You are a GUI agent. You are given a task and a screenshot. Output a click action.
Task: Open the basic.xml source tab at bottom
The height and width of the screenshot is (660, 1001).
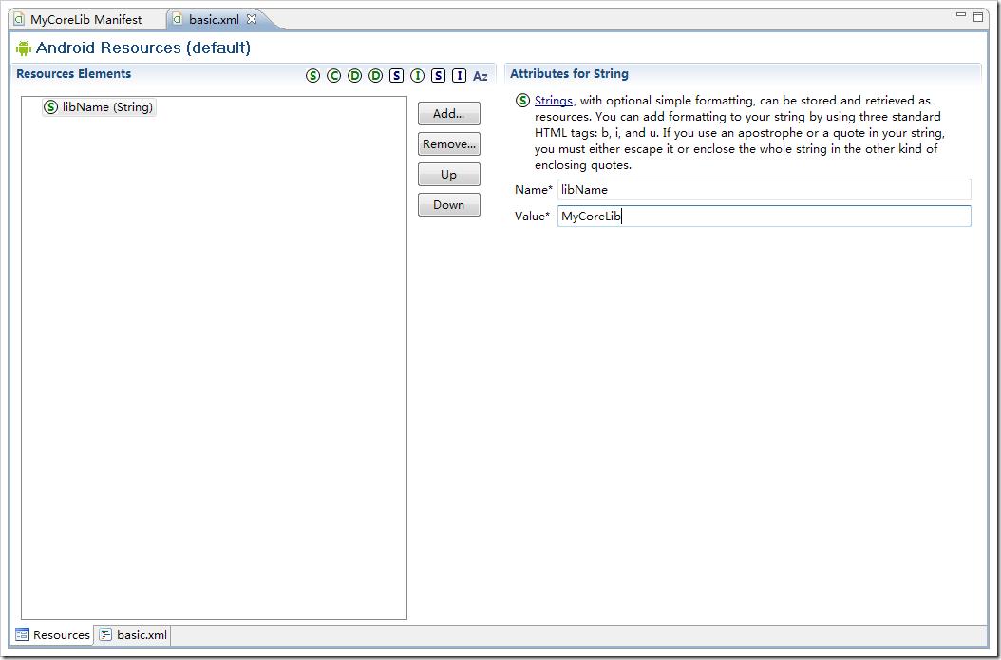click(134, 634)
